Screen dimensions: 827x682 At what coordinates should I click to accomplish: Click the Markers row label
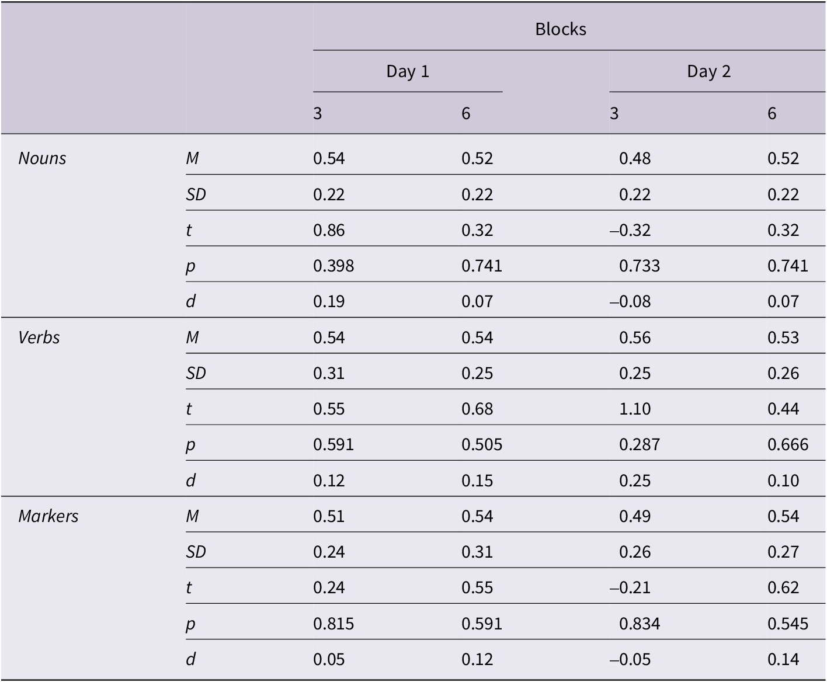[48, 516]
